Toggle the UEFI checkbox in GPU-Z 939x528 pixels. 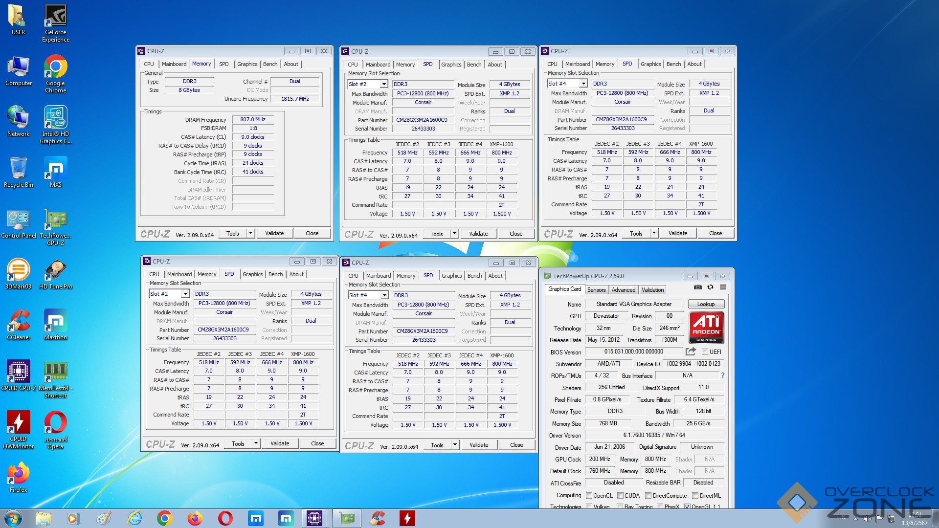click(705, 352)
